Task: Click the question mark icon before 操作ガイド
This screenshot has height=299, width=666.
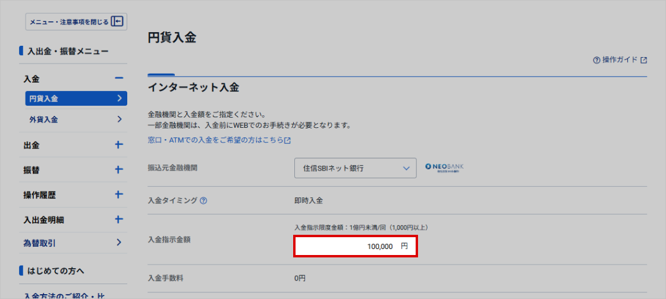Action: pyautogui.click(x=596, y=60)
